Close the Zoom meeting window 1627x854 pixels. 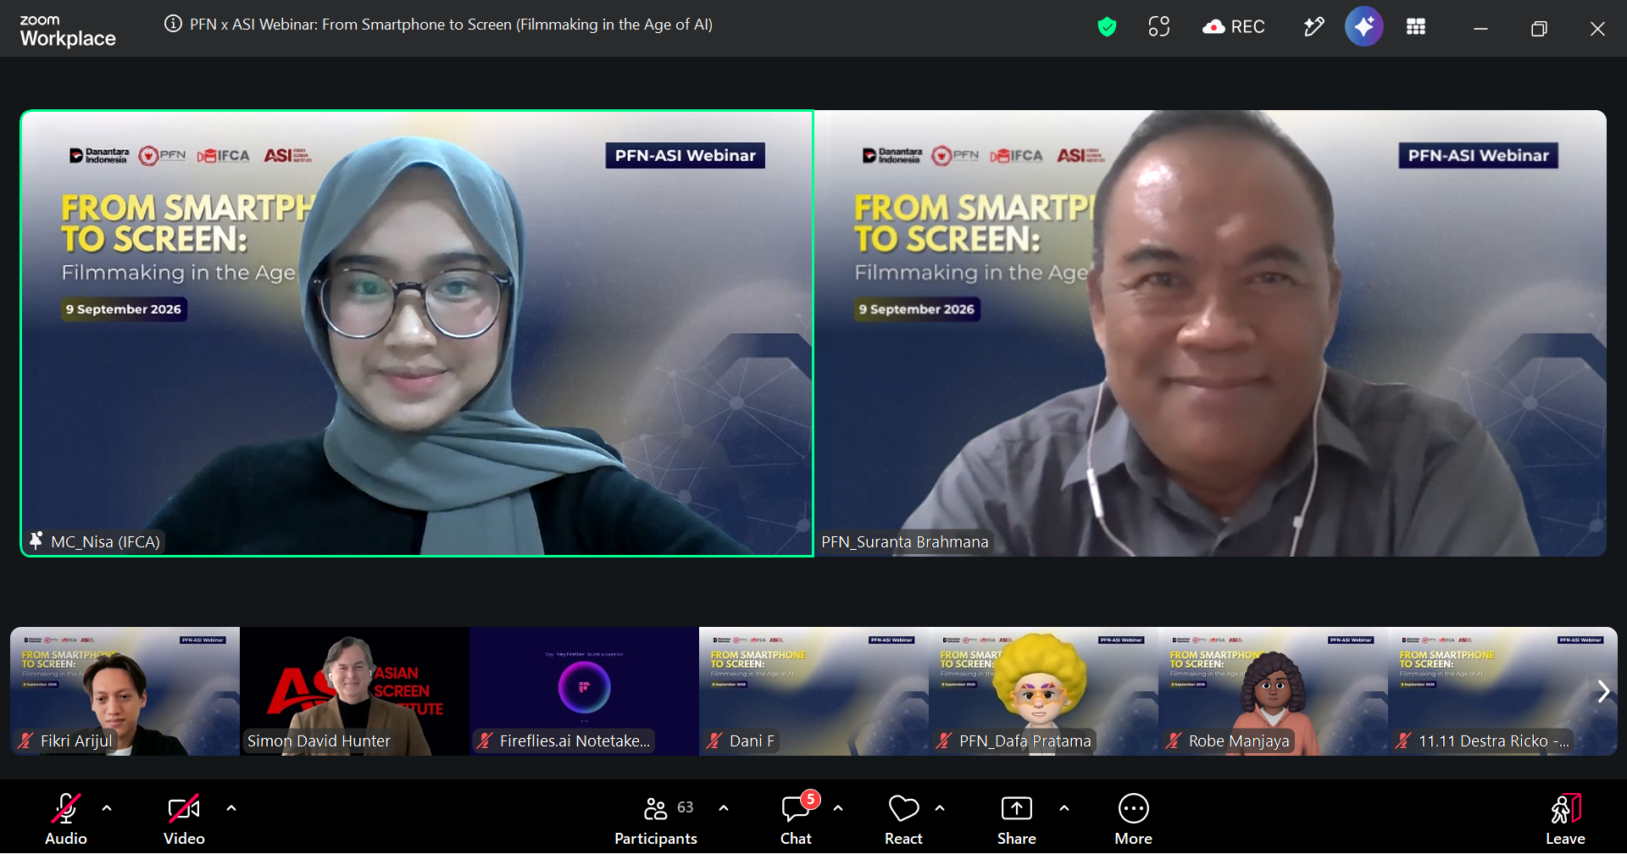click(x=1597, y=29)
